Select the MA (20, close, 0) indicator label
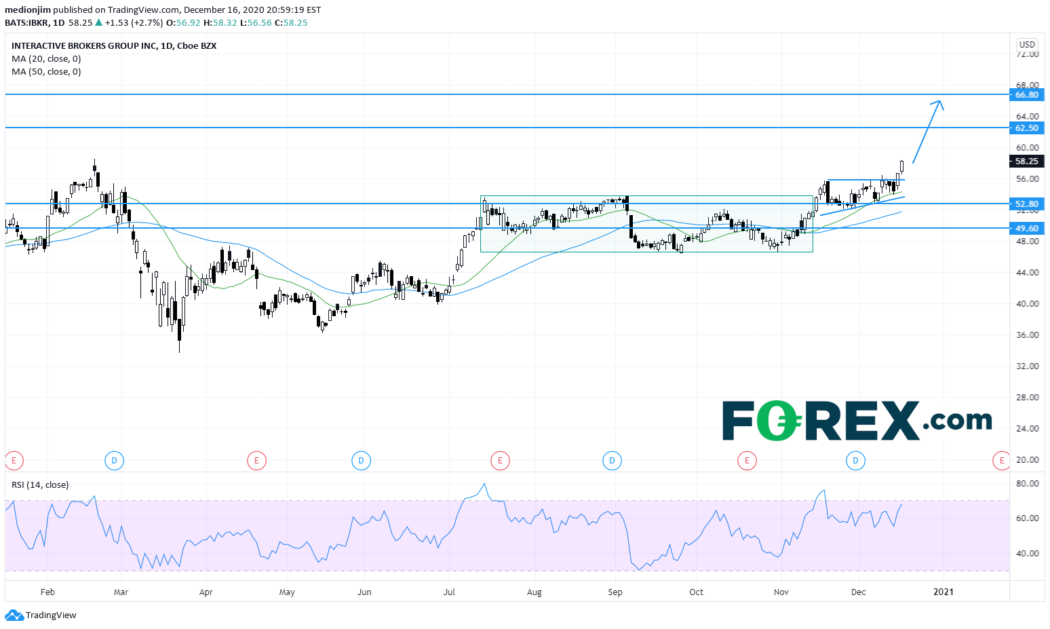 pyautogui.click(x=46, y=59)
